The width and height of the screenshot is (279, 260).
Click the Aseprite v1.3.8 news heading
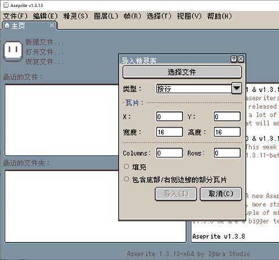tap(219, 236)
